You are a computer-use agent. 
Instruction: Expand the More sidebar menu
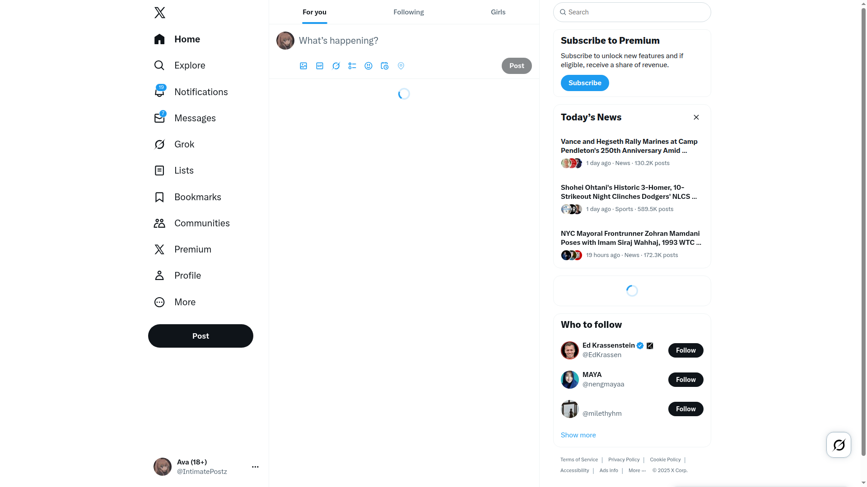coord(175,302)
